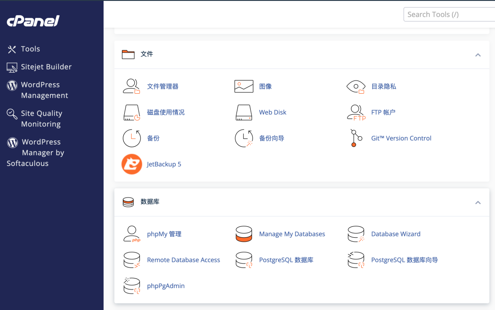Screen dimensions: 495x310
Task: Click the Site Quality Monitoring magnifier icon
Action: tap(12, 114)
